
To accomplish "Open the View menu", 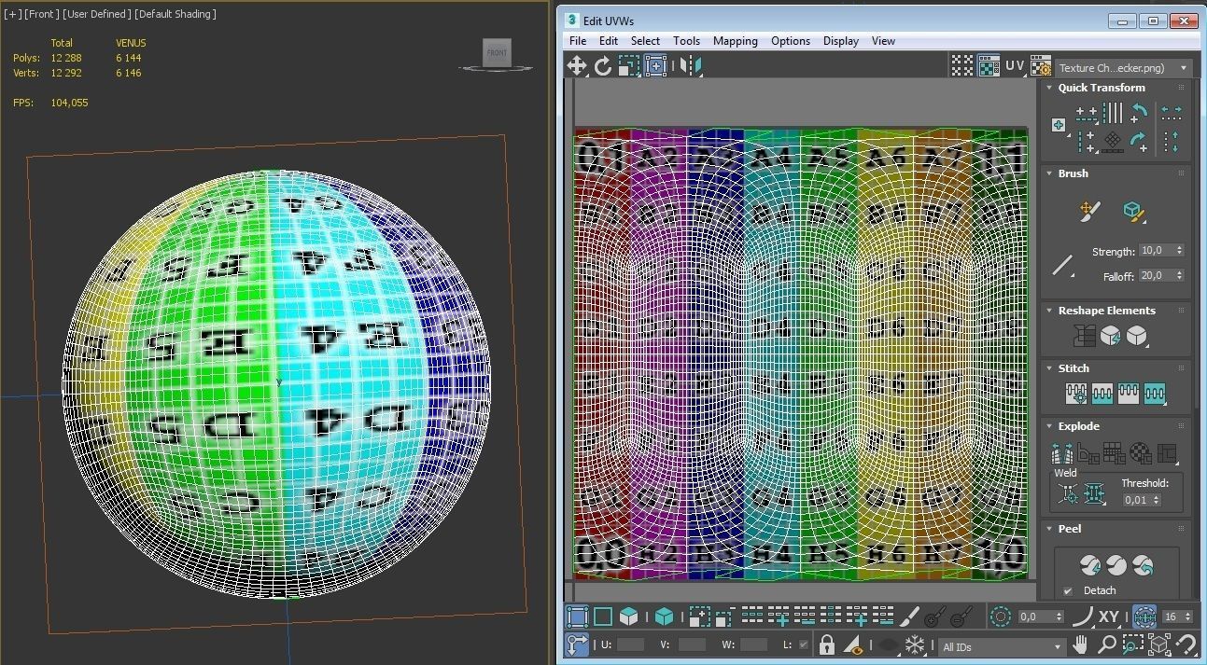I will tap(883, 41).
